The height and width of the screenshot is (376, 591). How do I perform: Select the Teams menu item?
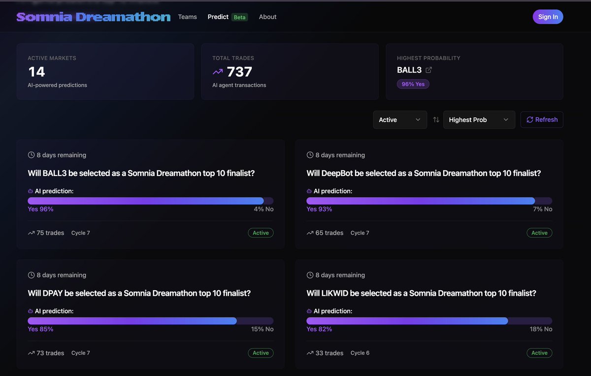[x=187, y=17]
